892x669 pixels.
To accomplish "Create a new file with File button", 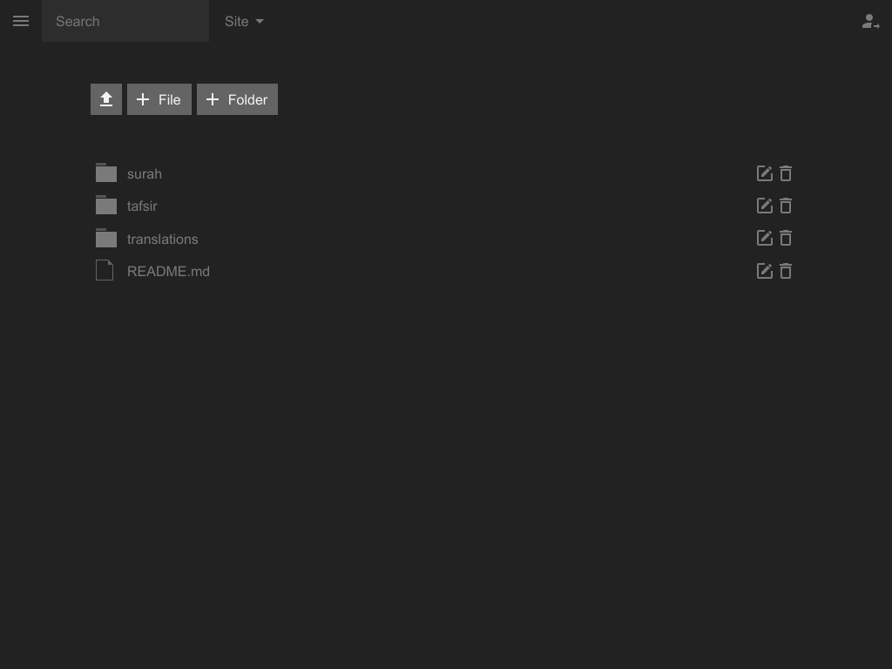I will 159,99.
